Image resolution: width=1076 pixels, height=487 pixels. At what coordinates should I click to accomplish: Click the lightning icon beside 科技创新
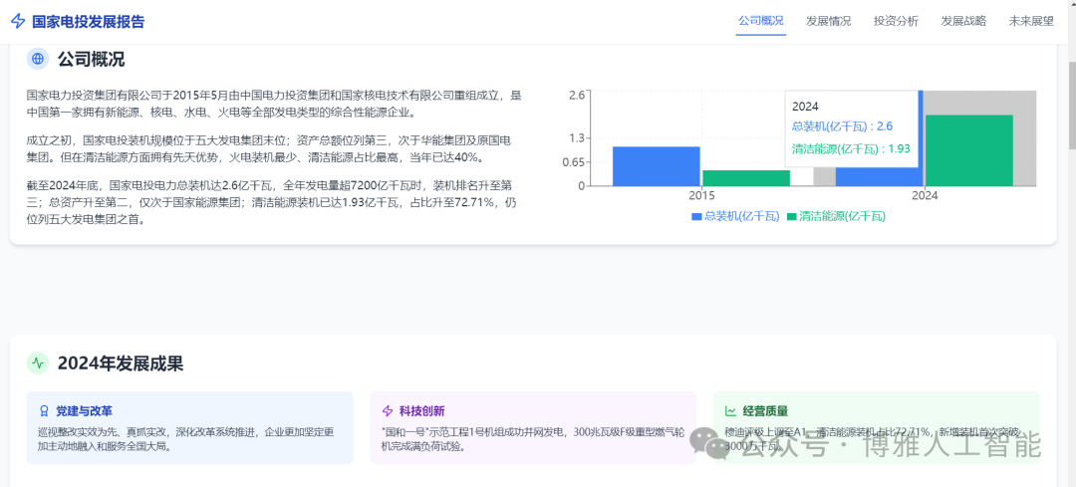click(387, 411)
